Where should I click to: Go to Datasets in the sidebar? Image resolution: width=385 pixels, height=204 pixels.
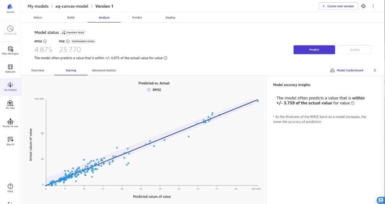[10, 68]
